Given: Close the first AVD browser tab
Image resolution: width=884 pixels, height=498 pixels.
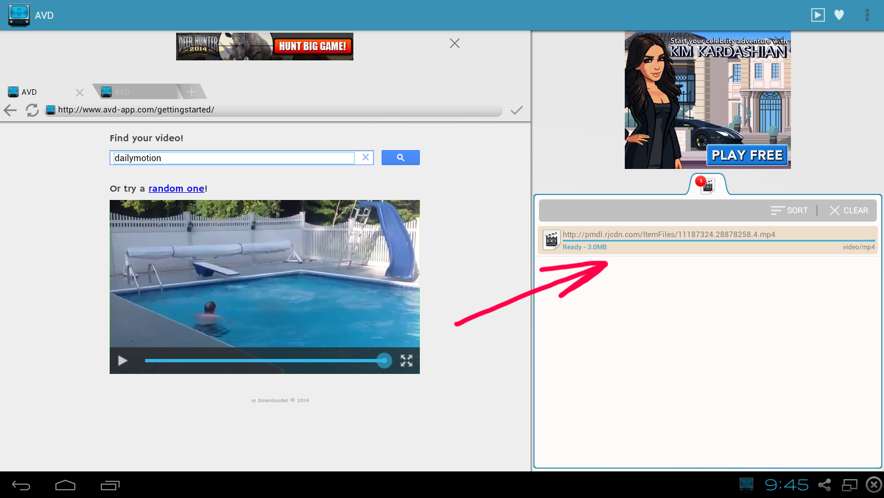Looking at the screenshot, I should tap(80, 93).
